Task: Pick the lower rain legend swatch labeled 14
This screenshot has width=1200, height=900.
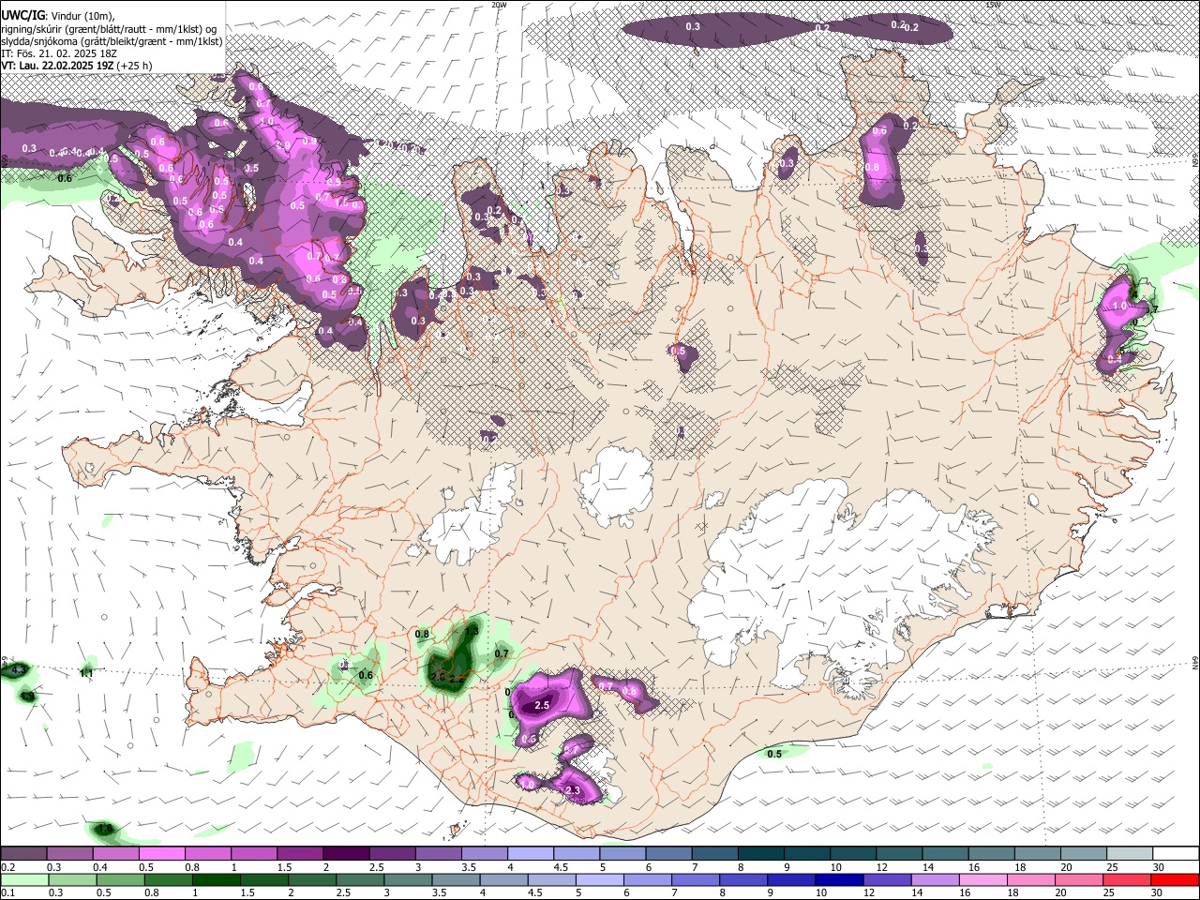Action: coord(936,879)
